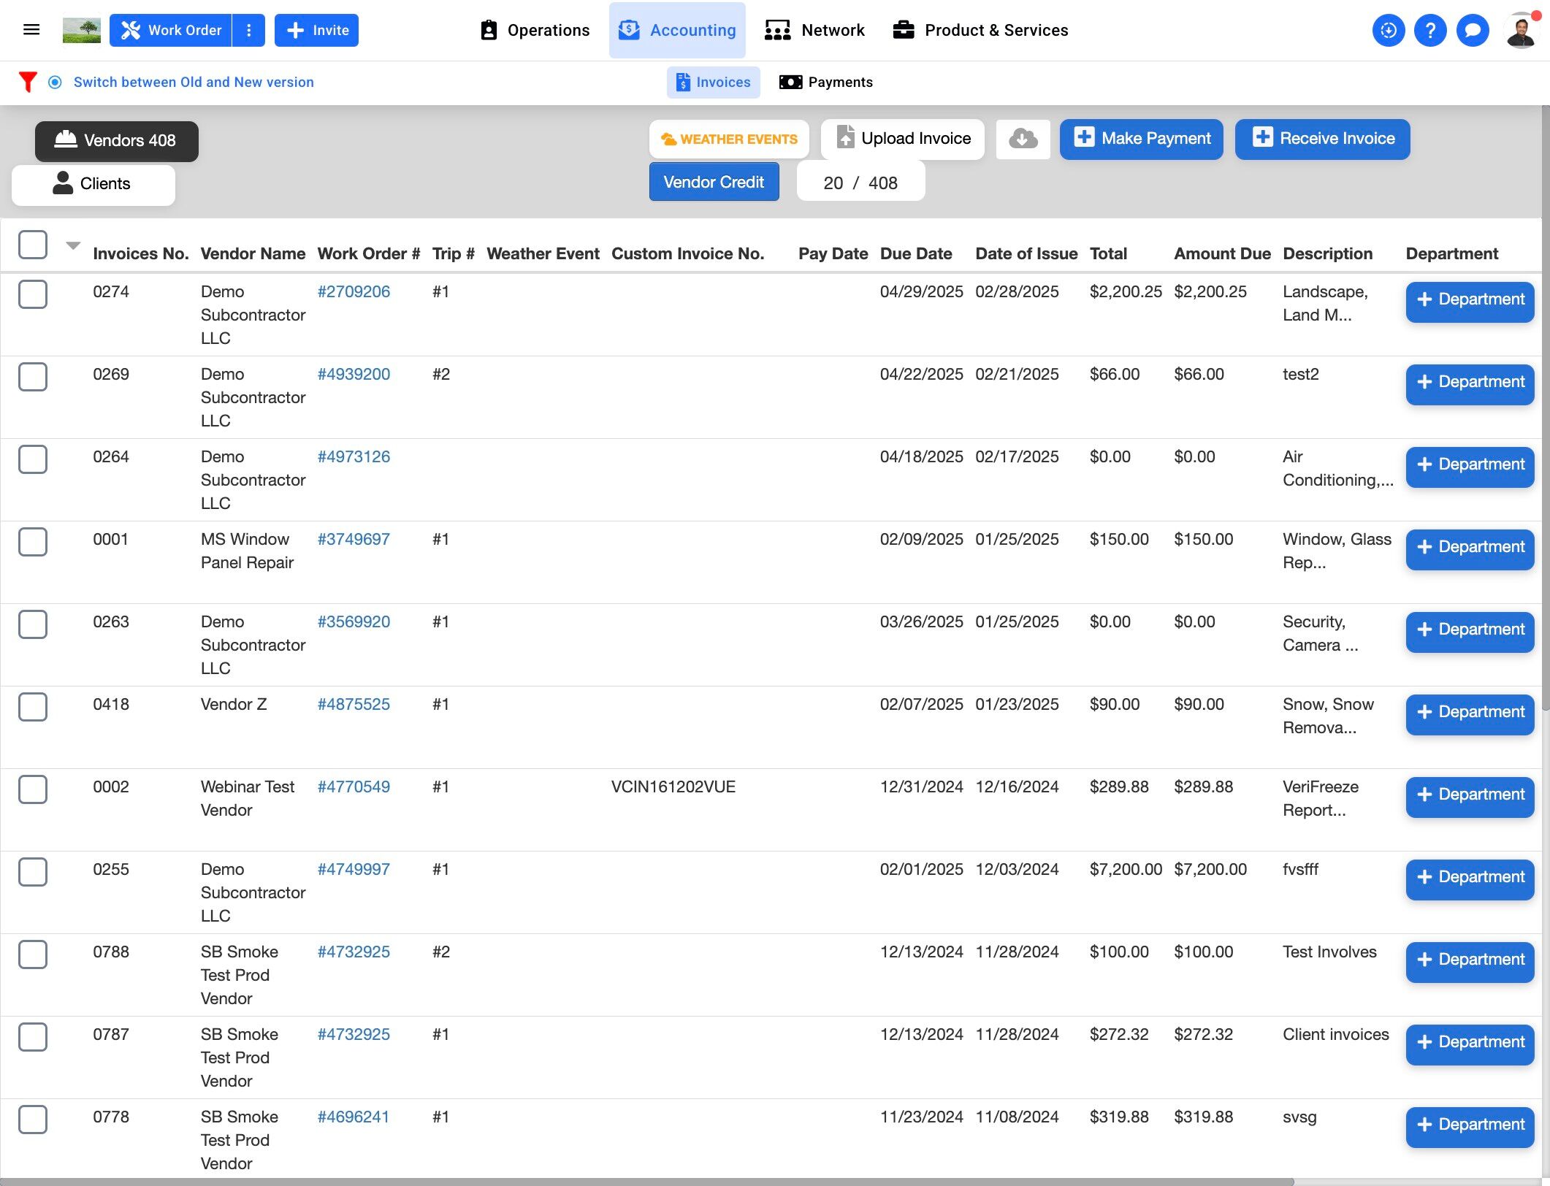Click the cloud download icon
This screenshot has width=1550, height=1186.
point(1023,139)
